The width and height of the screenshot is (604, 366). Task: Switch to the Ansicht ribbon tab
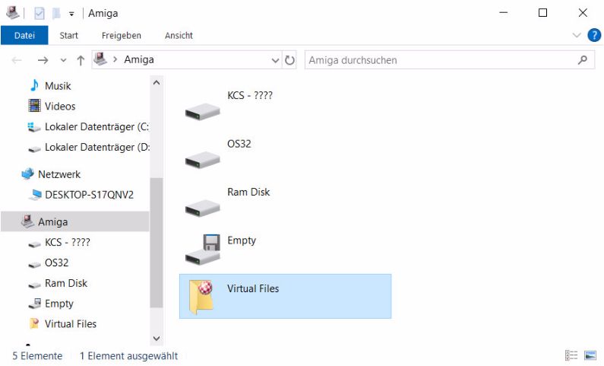coord(179,36)
